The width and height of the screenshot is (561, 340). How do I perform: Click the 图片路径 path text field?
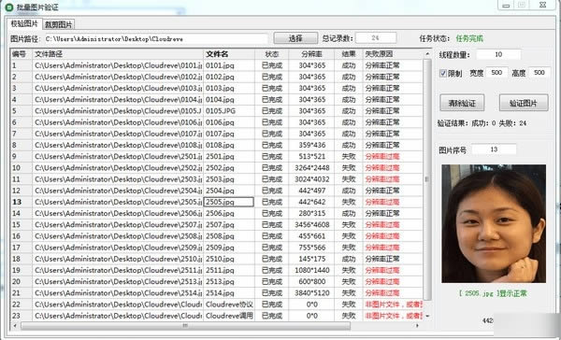pos(156,38)
